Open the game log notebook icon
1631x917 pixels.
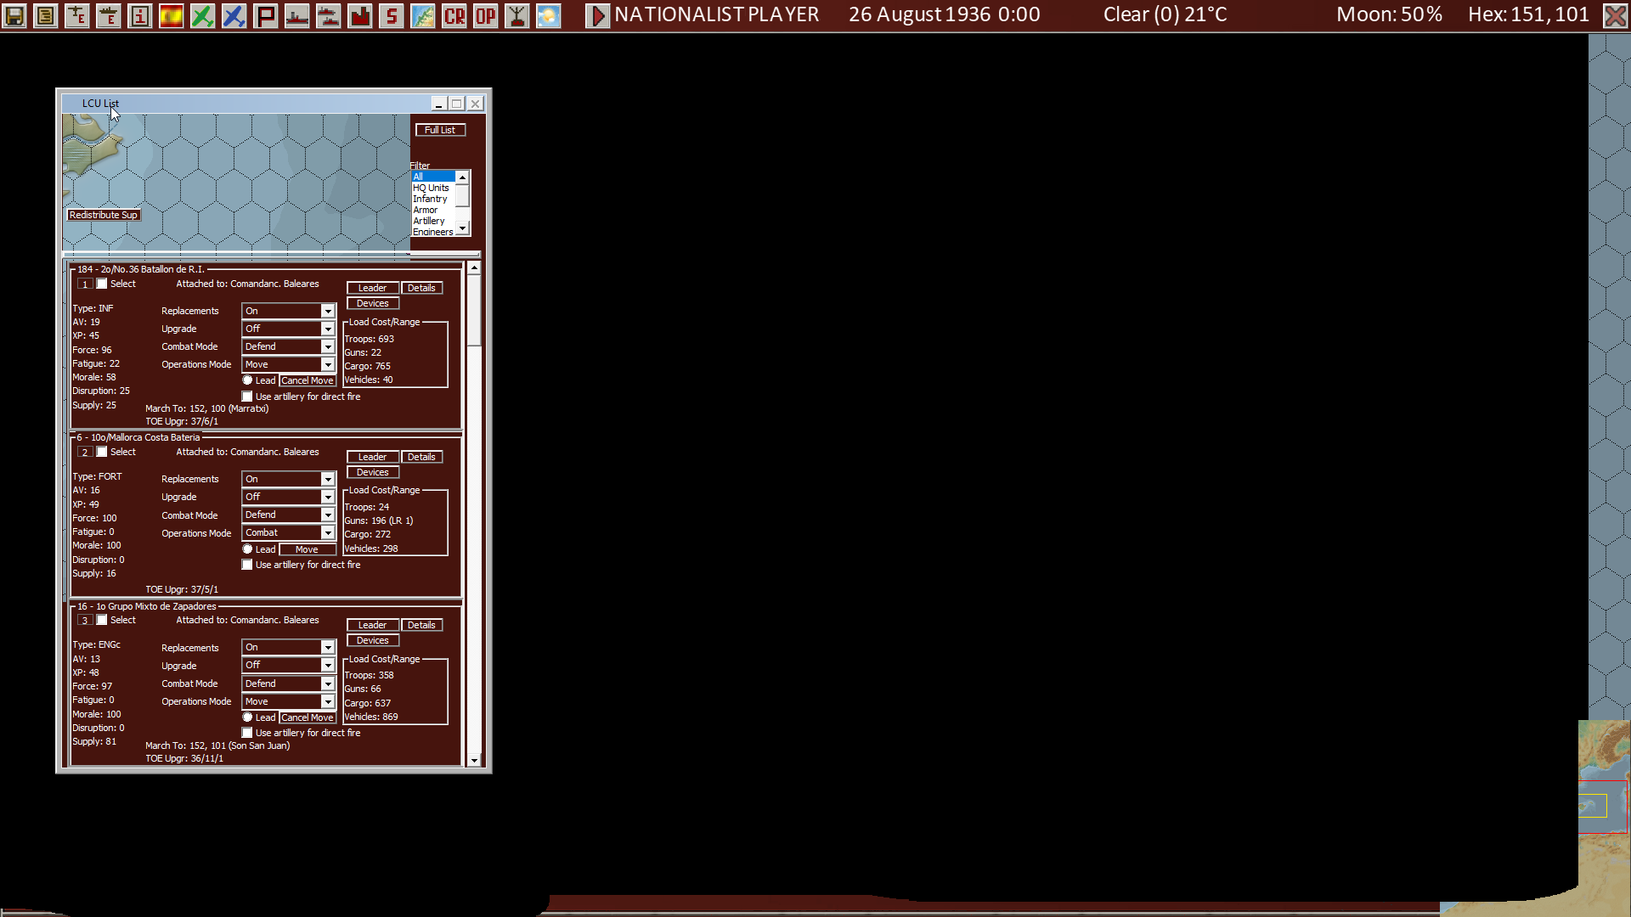(45, 14)
